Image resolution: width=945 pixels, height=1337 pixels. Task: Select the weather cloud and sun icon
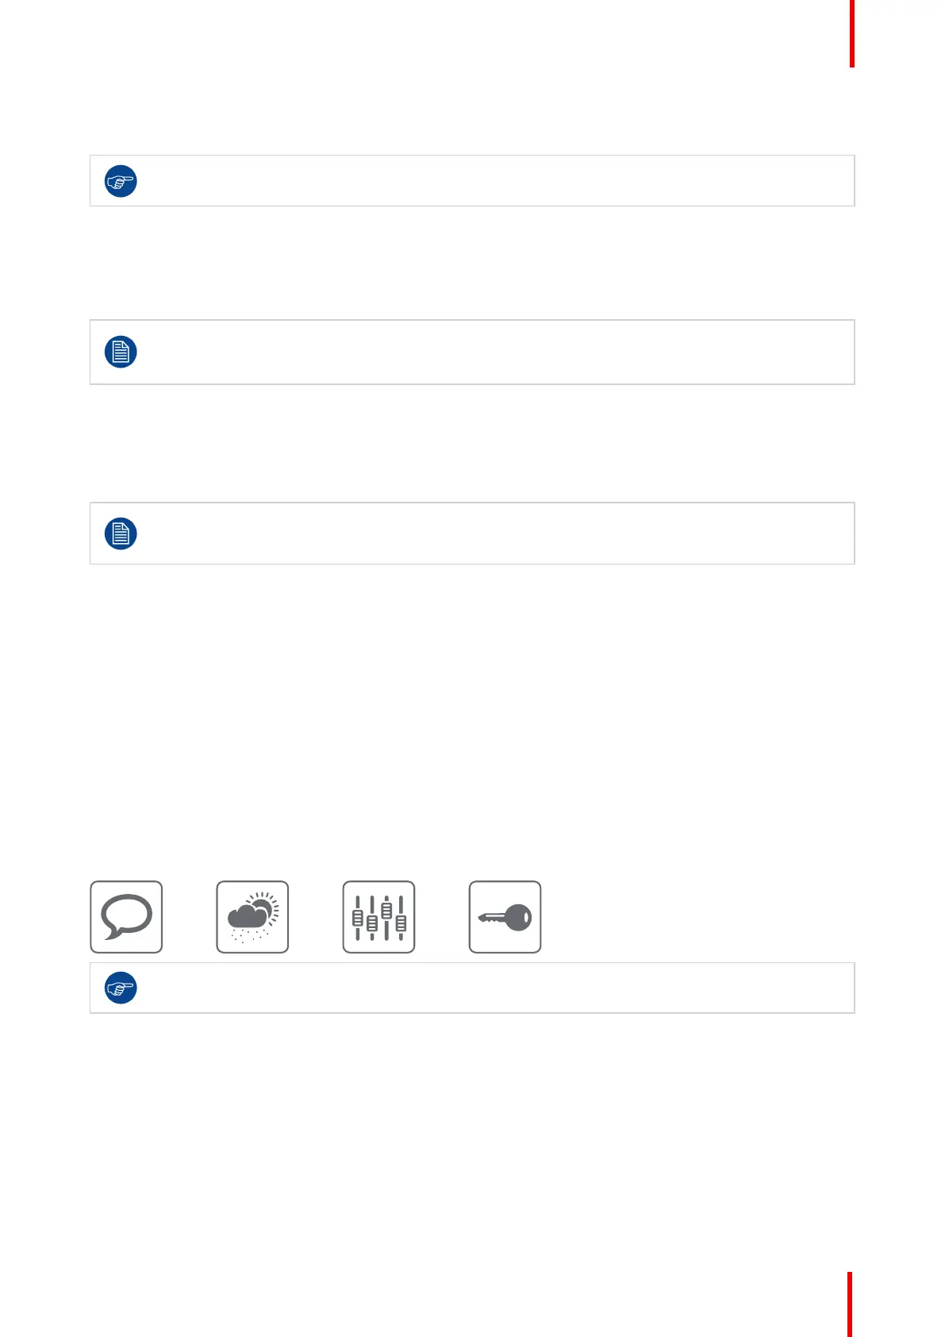[x=252, y=917]
